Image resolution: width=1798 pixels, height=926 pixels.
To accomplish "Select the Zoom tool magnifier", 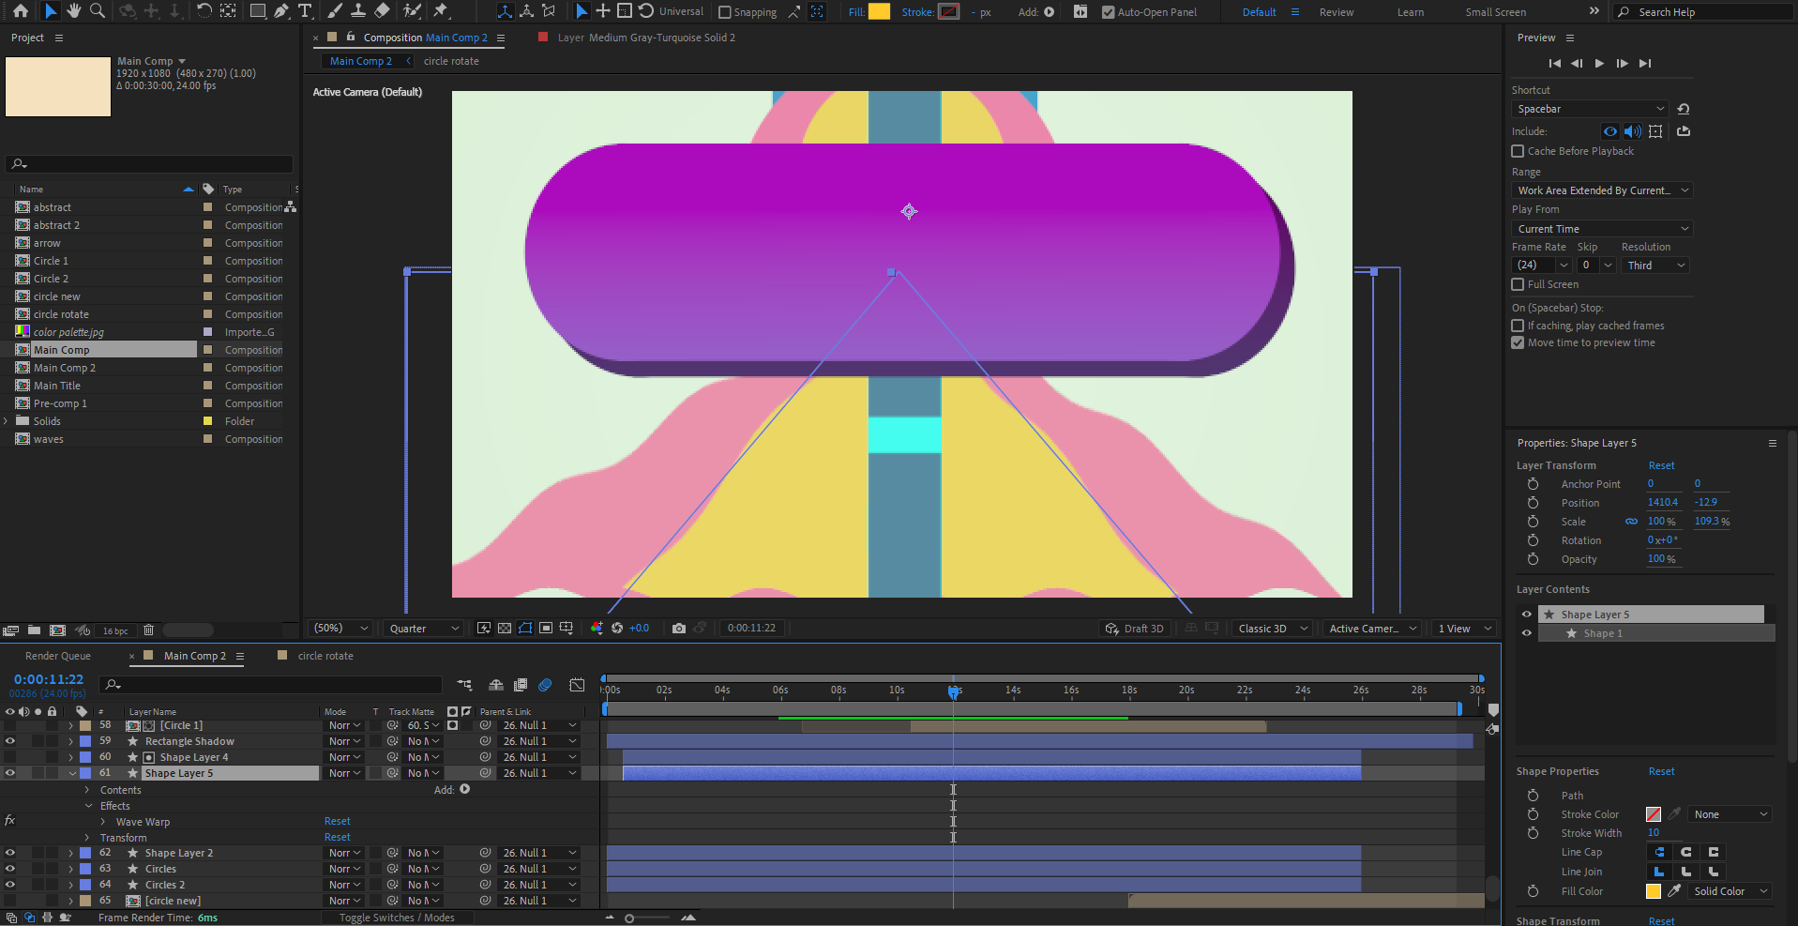I will (98, 11).
